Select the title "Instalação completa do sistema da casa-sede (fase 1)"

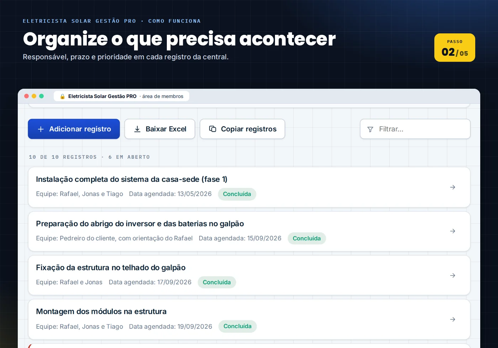(x=132, y=179)
